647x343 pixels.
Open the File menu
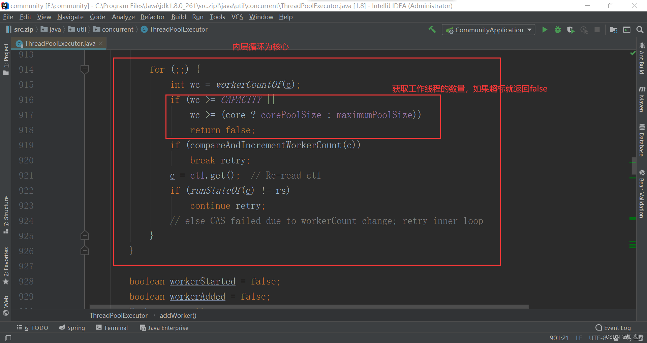tap(8, 17)
